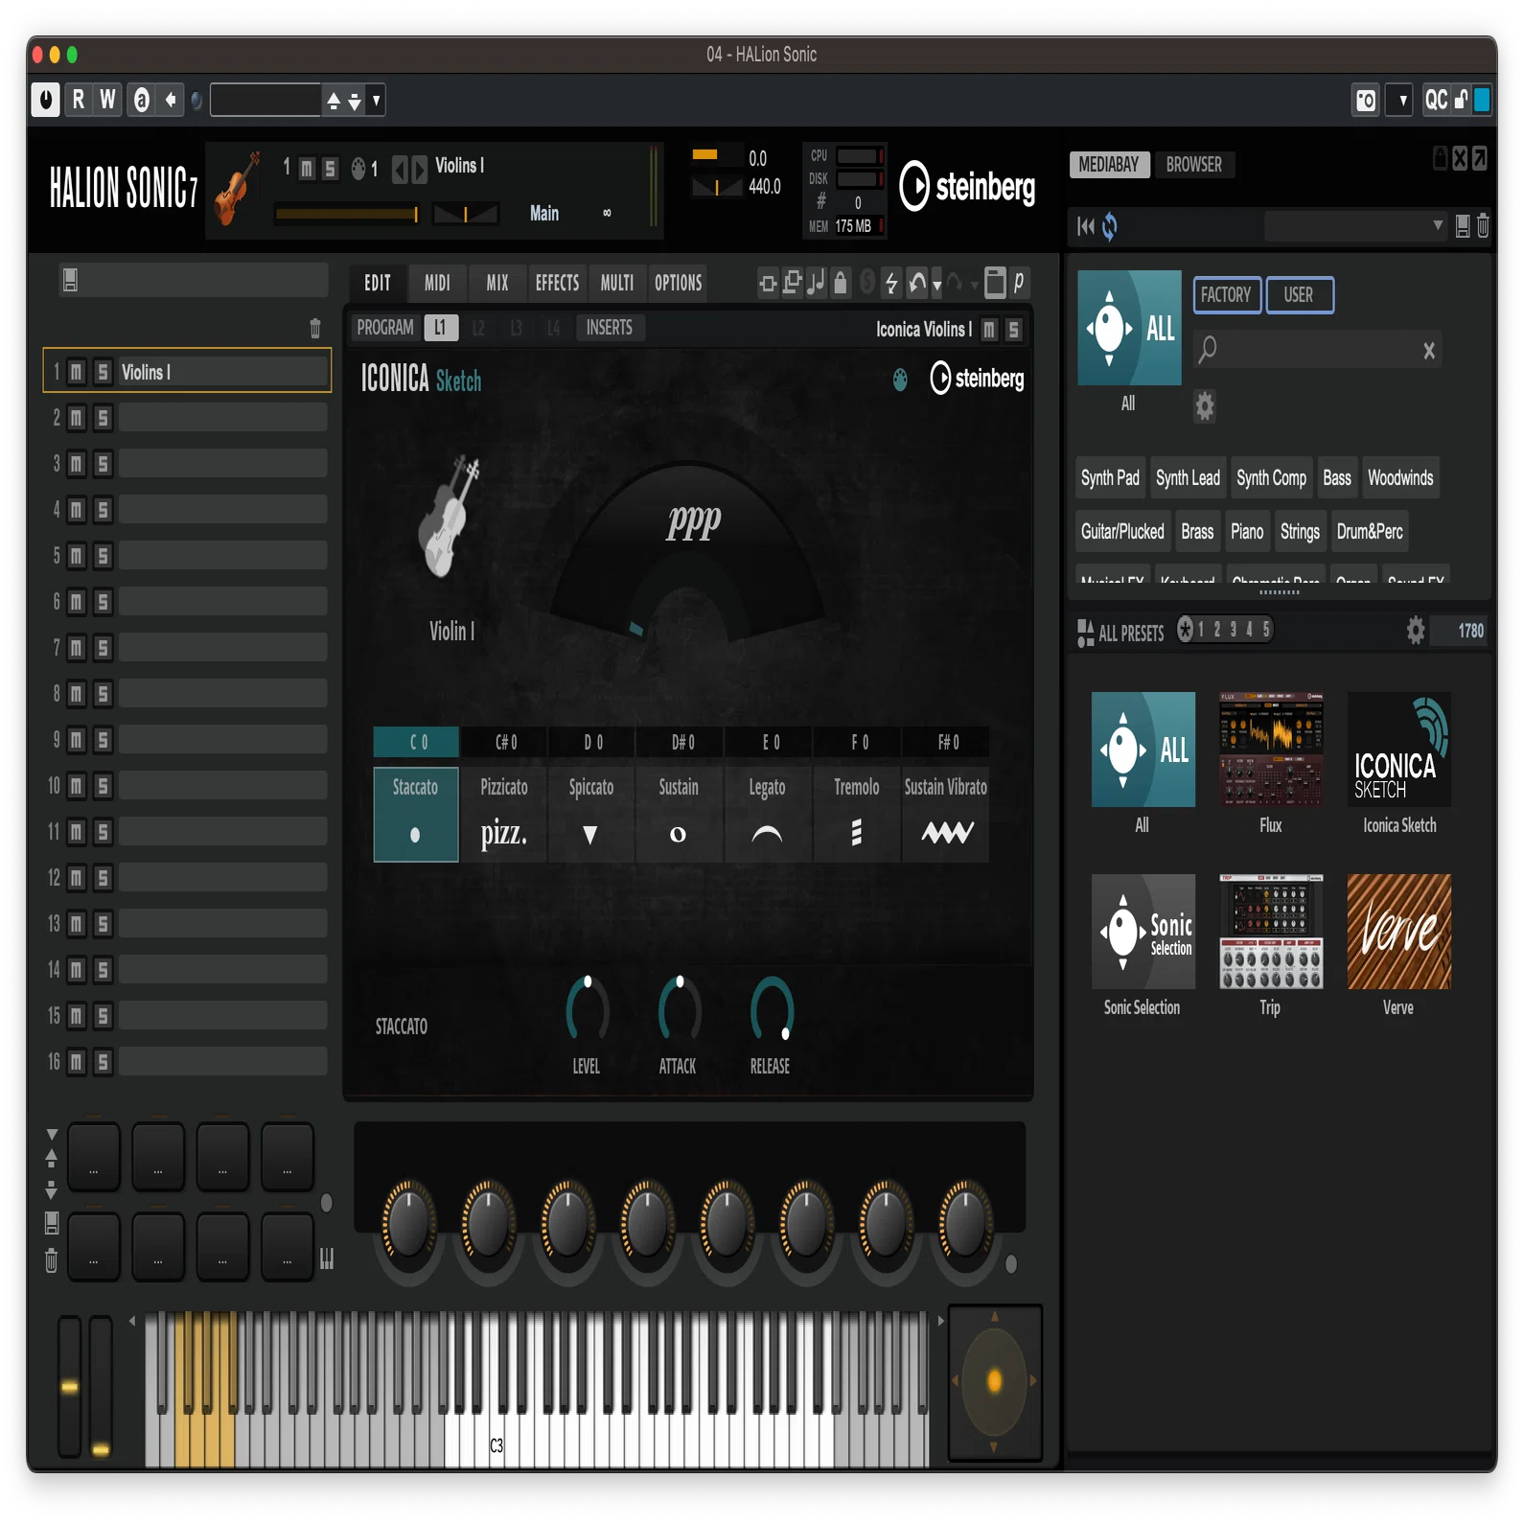This screenshot has width=1524, height=1524.
Task: Enable Write automation W button
Action: tap(107, 100)
